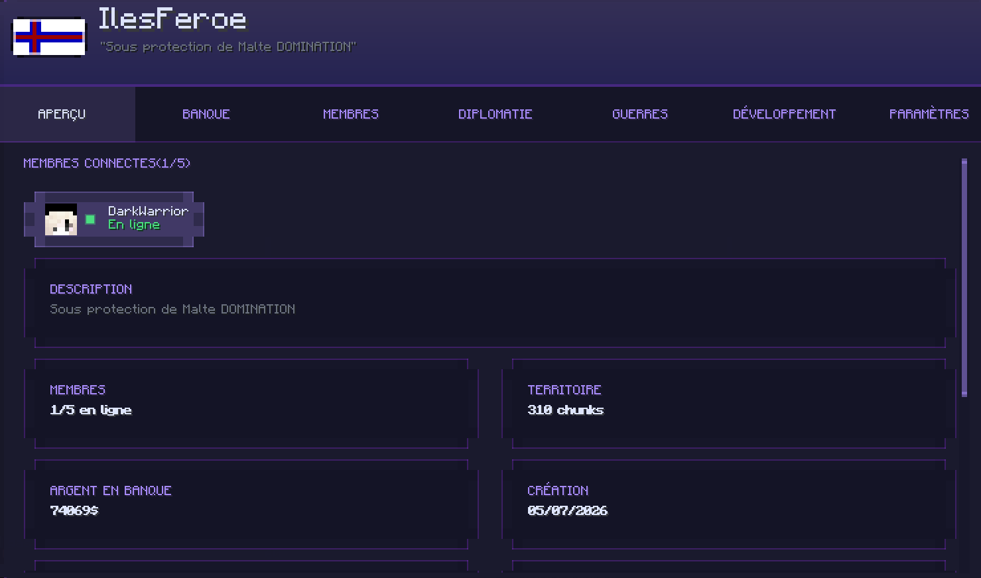Click DarkWarrior's player head avatar
981x578 pixels.
pos(61,219)
